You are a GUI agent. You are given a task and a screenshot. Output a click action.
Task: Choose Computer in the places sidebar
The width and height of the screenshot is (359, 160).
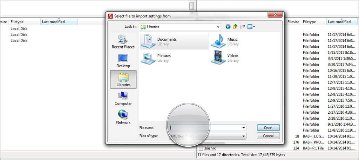tap(123, 99)
